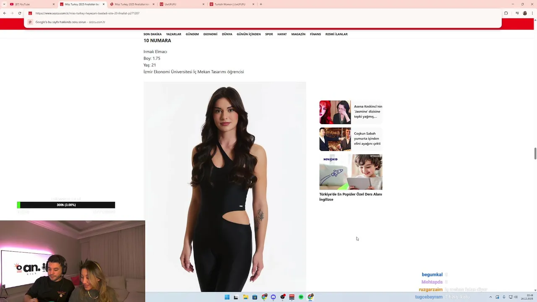
Task: Open the volume icon in system tray
Action: click(516, 297)
